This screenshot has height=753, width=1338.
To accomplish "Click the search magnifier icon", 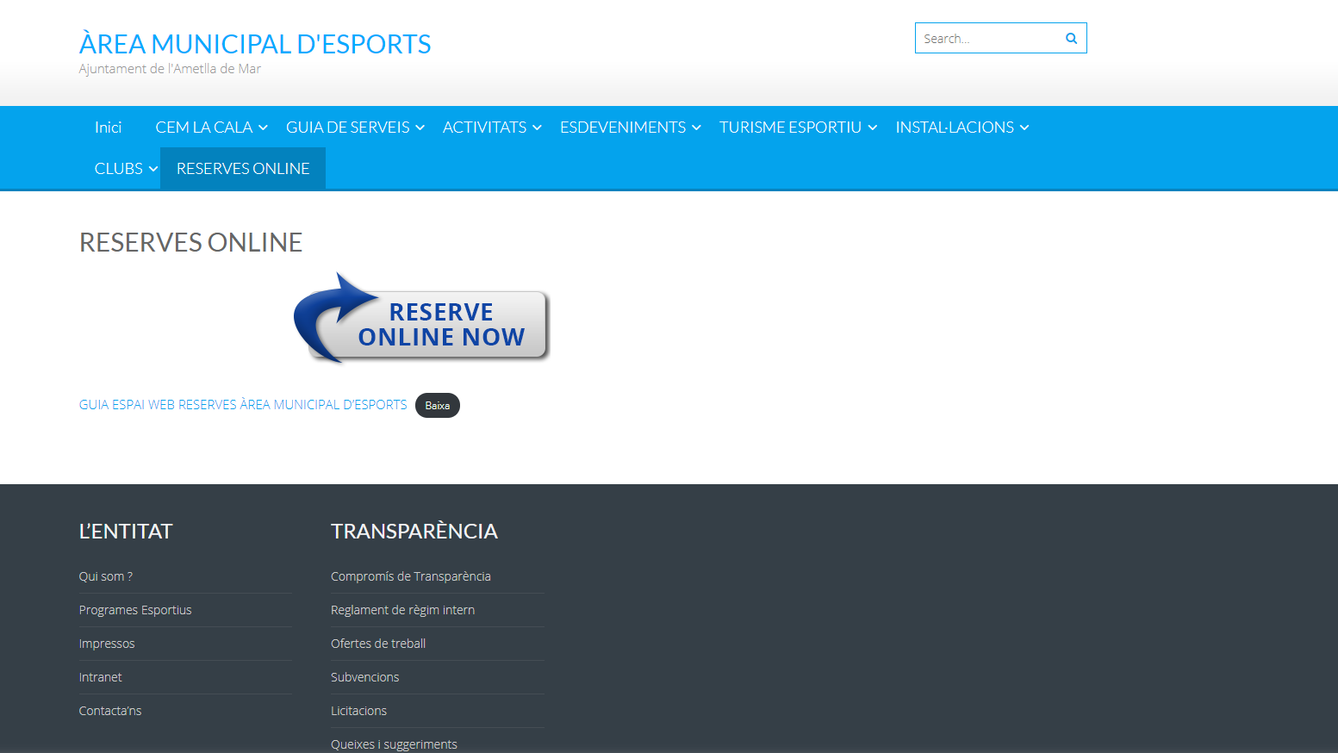I will pyautogui.click(x=1071, y=38).
